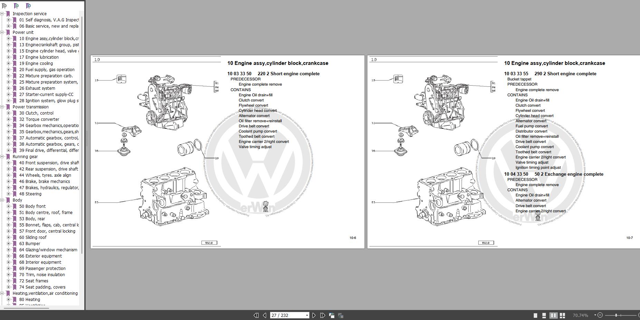Click 'Ignition timing point adjust' line
The image size is (640, 320).
pos(538,167)
